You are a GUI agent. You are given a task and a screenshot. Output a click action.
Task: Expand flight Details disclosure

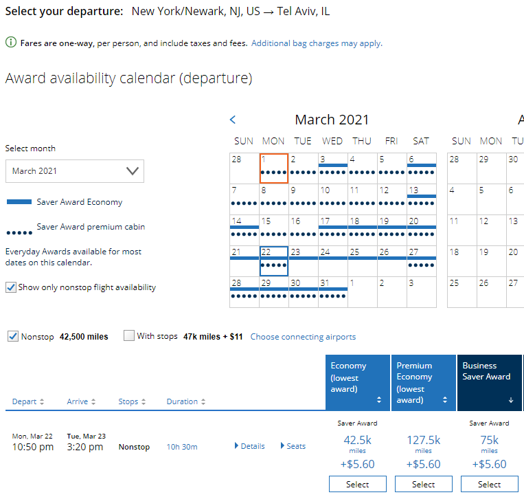click(x=250, y=446)
